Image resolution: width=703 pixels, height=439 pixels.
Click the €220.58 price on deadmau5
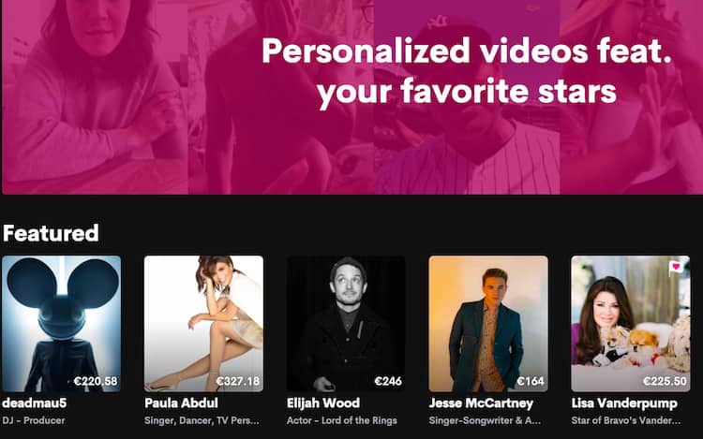tap(96, 381)
